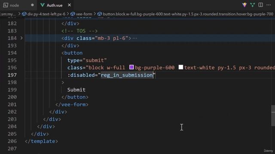Click line number 197 in the gutter
275x154 pixels.
[12, 75]
